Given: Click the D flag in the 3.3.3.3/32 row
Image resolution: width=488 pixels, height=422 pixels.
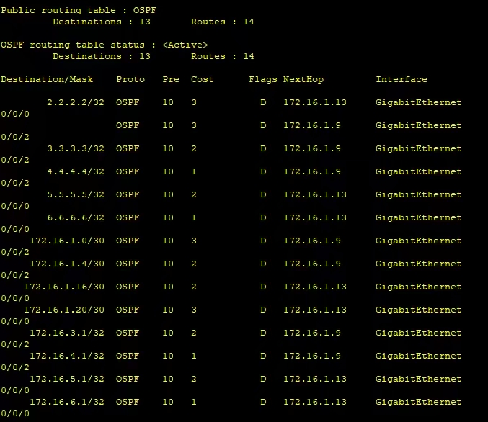Looking at the screenshot, I should tap(263, 148).
